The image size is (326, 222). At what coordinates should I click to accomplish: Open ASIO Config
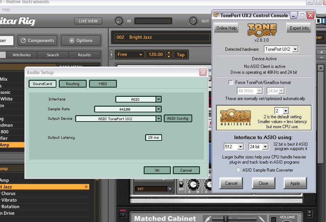(178, 118)
